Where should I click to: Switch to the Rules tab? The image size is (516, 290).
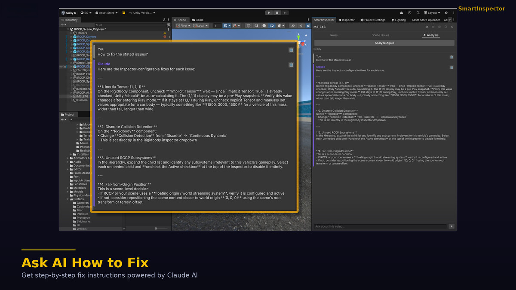[x=334, y=35]
